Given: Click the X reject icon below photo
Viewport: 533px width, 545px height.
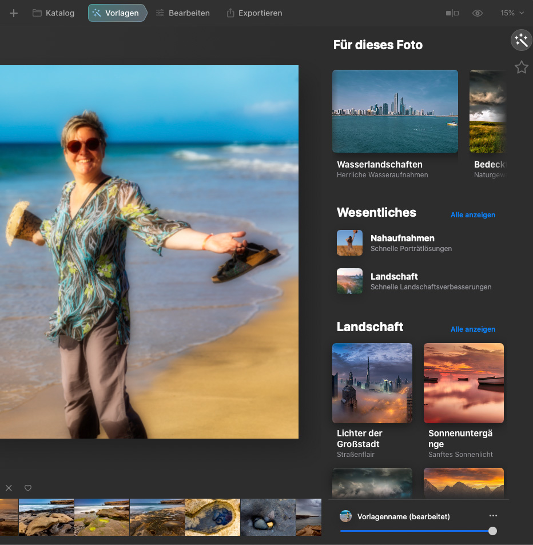Looking at the screenshot, I should [x=9, y=488].
